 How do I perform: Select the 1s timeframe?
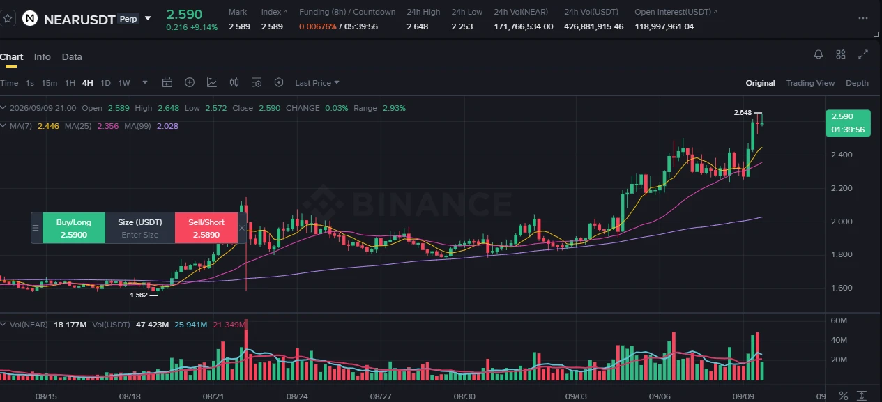30,83
